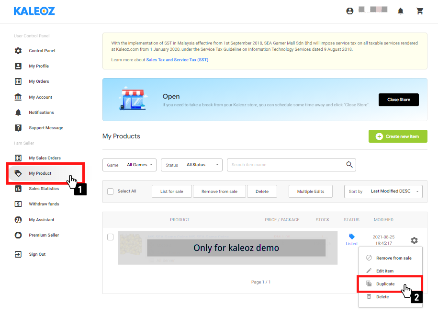Click the blue Listed status tag icon
The image size is (438, 317).
[x=352, y=237]
